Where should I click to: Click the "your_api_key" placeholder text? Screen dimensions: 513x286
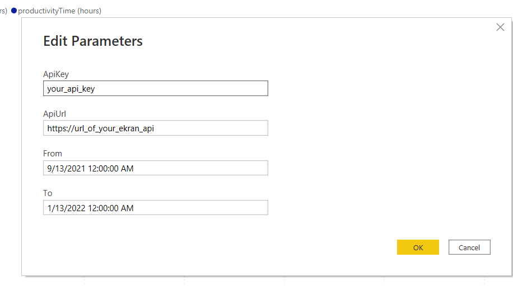point(71,88)
